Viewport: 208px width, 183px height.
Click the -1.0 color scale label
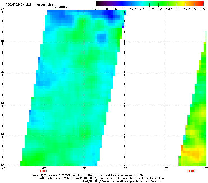105,9
